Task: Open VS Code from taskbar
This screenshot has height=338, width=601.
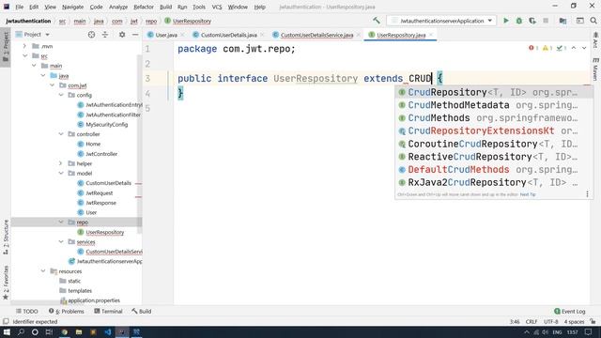Action: point(108,331)
